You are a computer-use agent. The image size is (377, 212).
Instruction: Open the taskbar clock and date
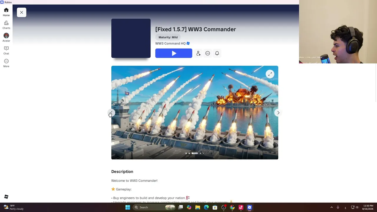point(368,207)
